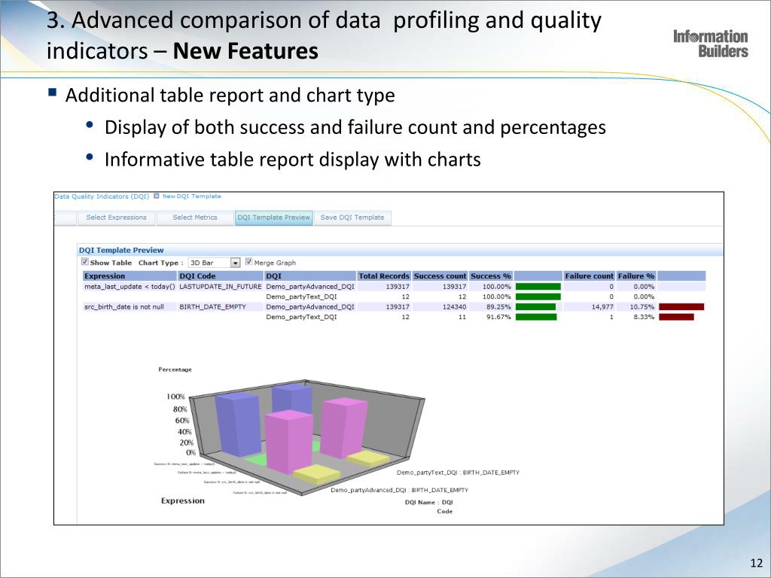Sort by the Total Records column header

(383, 276)
